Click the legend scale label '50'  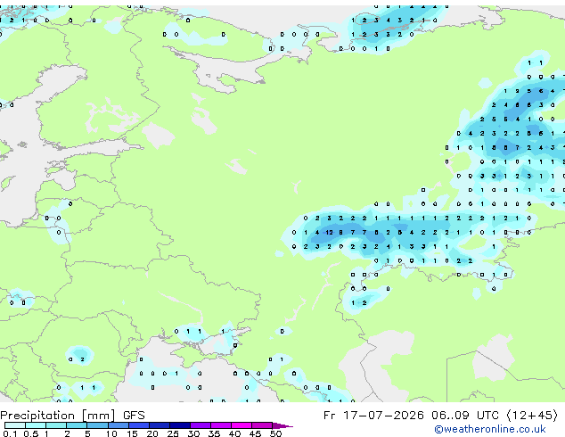(275, 433)
